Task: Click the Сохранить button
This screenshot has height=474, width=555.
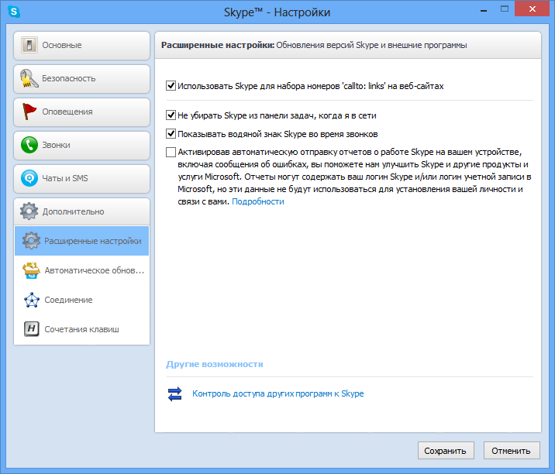Action: click(446, 451)
